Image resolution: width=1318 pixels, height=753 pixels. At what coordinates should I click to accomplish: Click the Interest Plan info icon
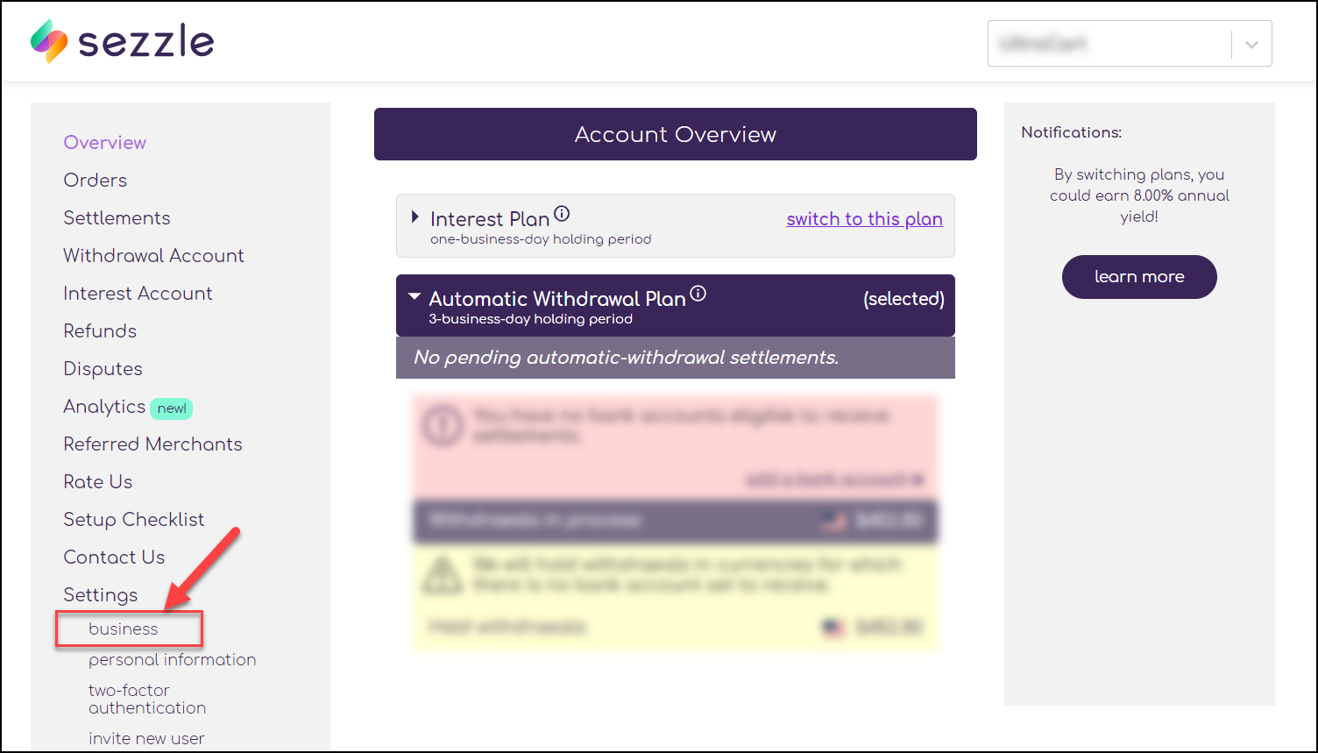click(563, 213)
